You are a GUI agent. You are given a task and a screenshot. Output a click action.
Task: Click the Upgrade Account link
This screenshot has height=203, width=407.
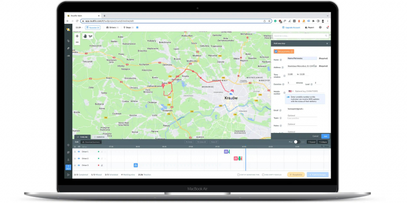(293, 27)
